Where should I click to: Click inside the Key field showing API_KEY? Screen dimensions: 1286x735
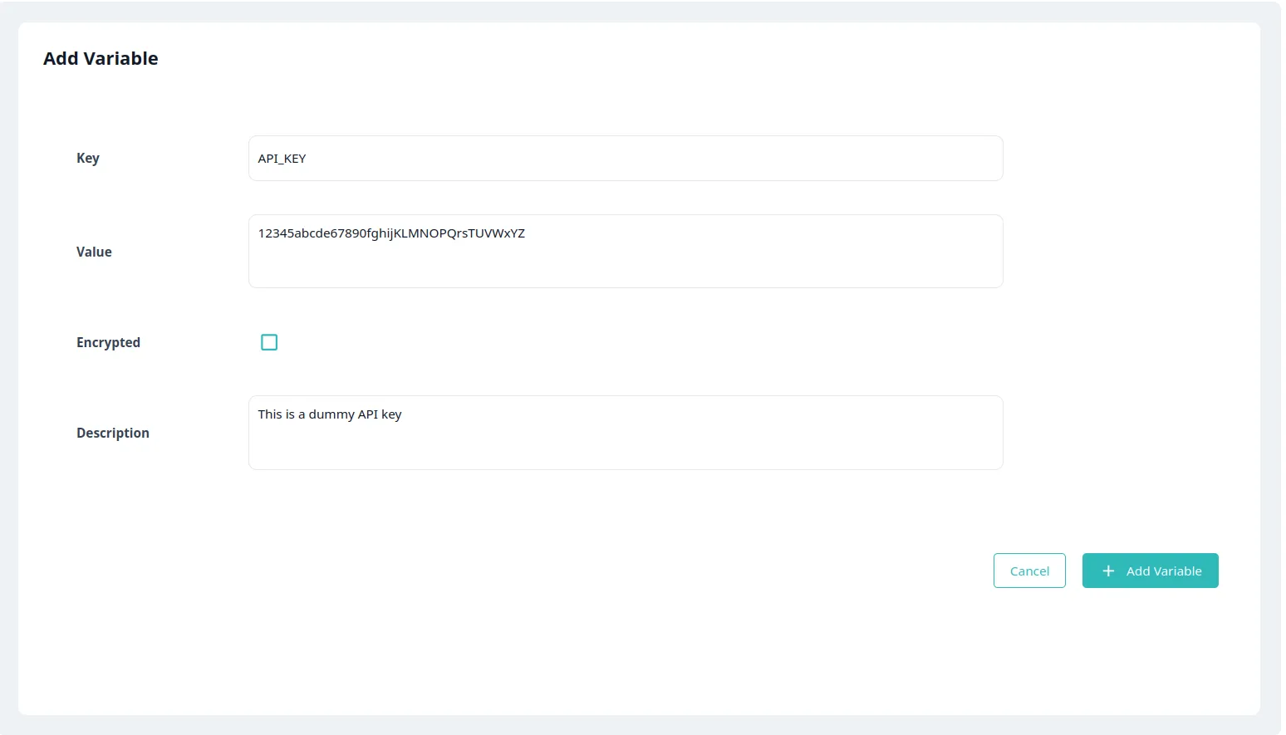(x=625, y=158)
